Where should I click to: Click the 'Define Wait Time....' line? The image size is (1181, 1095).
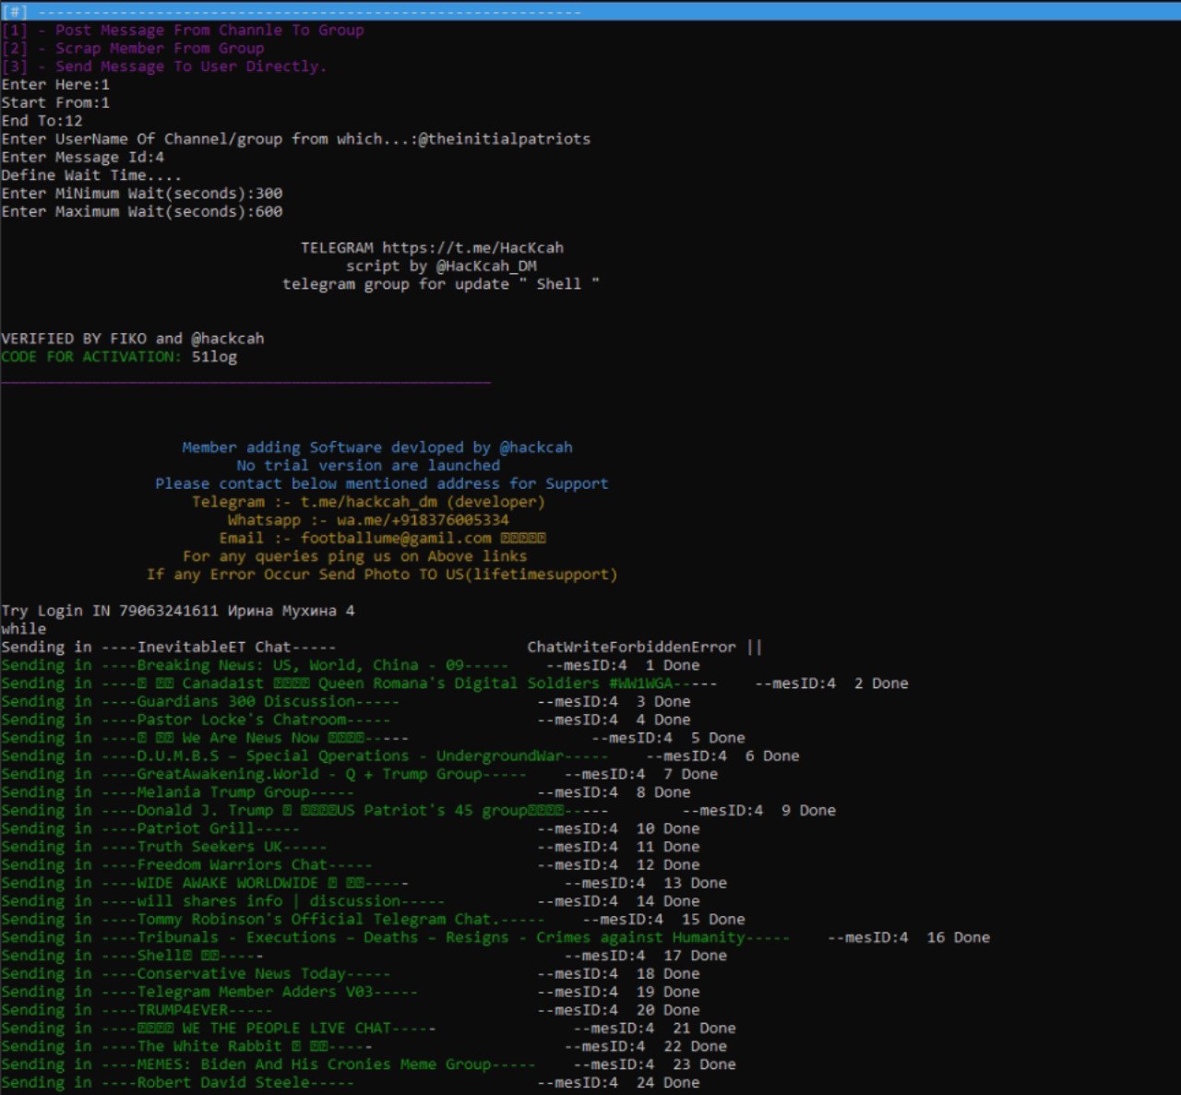point(91,175)
